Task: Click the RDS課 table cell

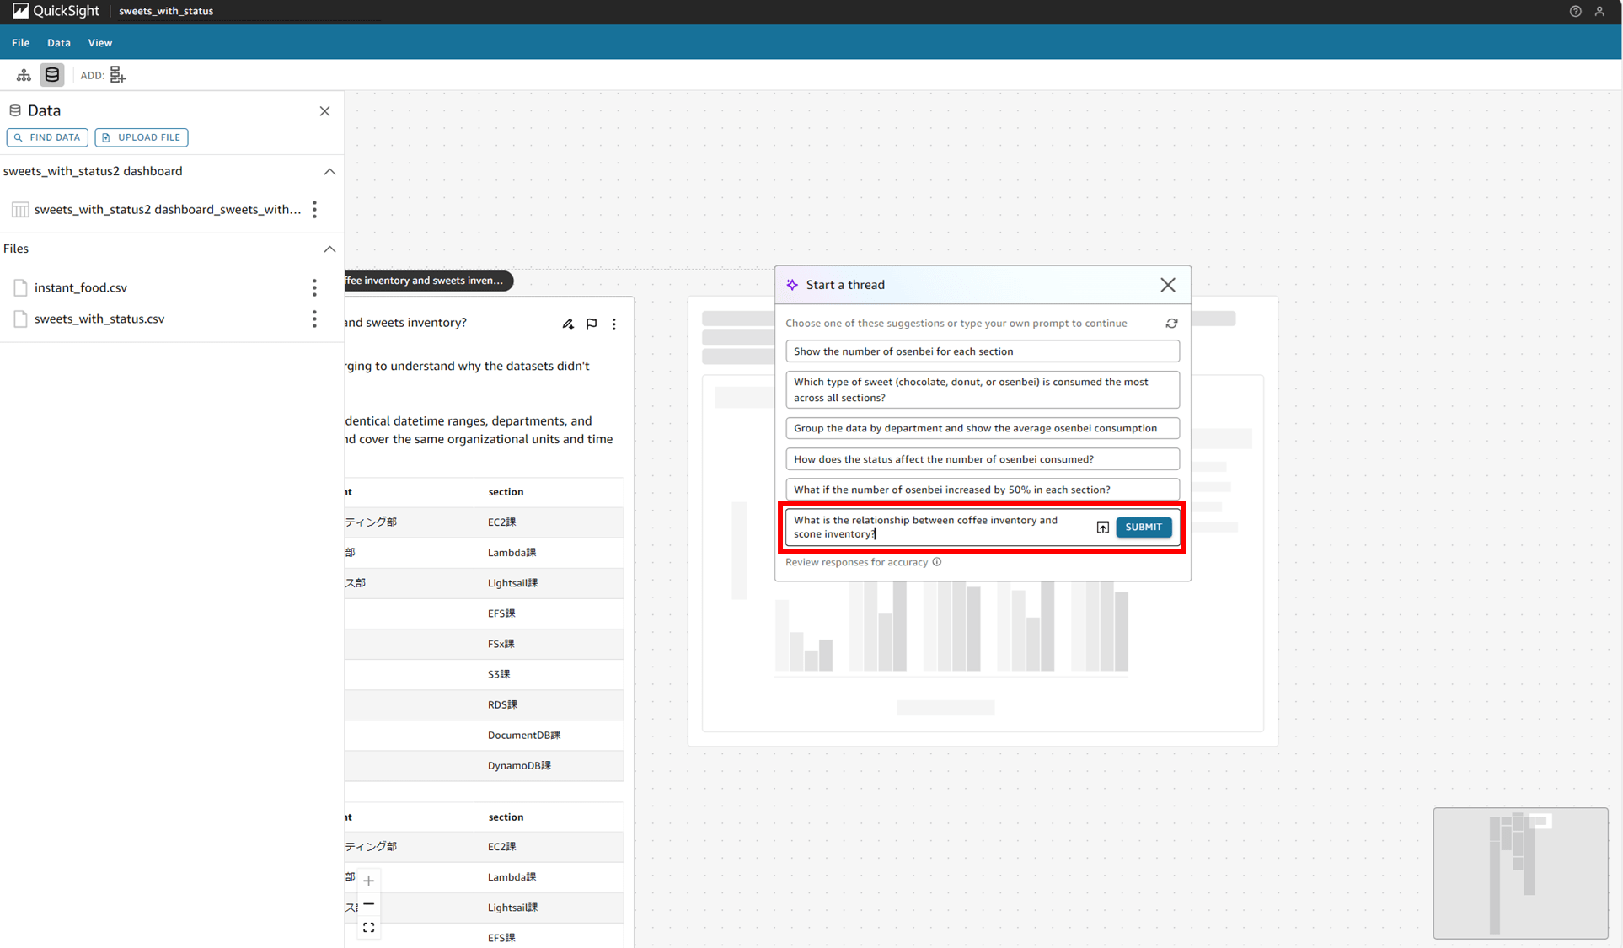Action: (502, 705)
